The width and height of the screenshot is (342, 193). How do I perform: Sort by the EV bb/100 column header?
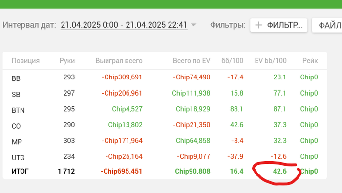point(271,61)
